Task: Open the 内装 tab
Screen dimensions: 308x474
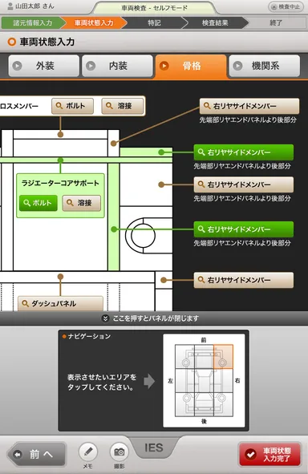Action: (118, 66)
